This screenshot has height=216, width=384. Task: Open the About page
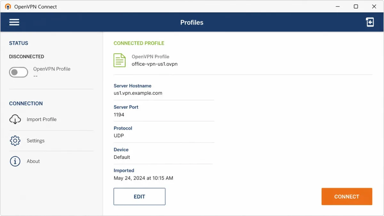(51, 161)
